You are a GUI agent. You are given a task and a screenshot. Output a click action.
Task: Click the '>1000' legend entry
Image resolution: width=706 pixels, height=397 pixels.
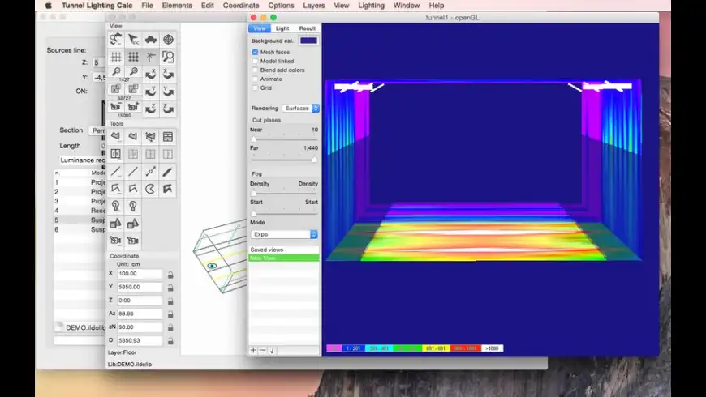pyautogui.click(x=492, y=348)
